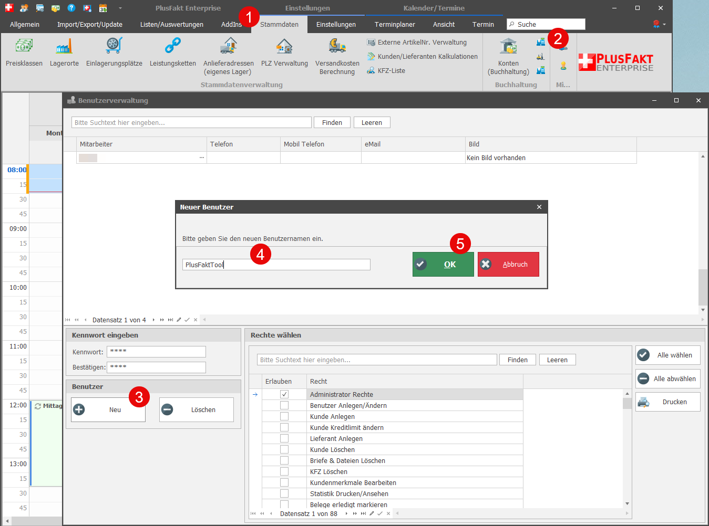Click the edit pencil in the employee navigator

179,320
